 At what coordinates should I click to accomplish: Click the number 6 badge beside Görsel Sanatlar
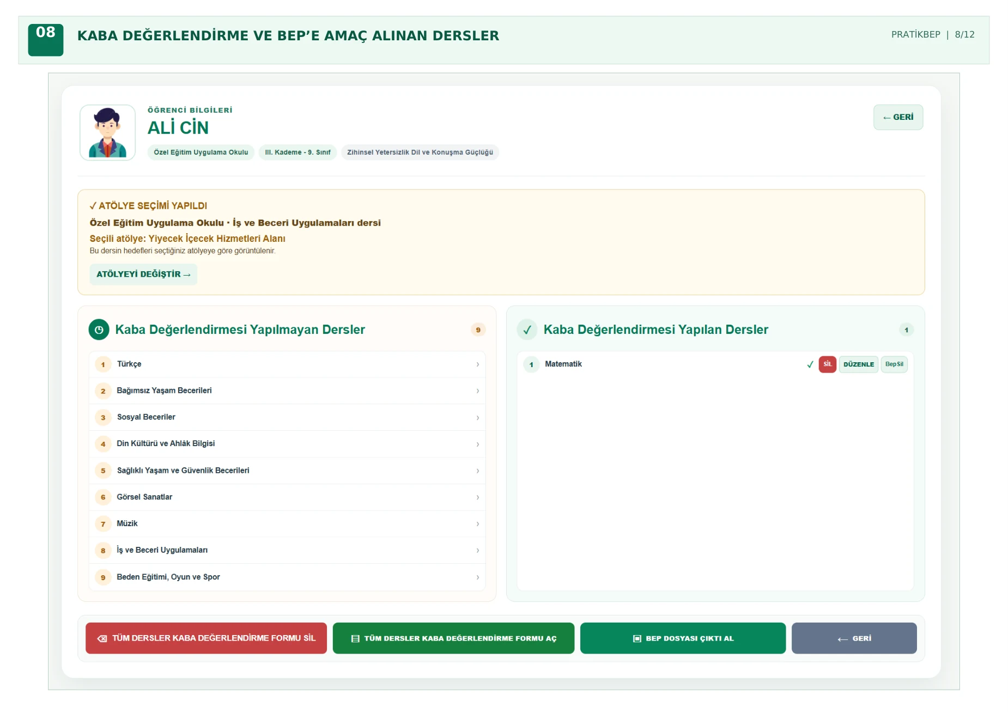[103, 497]
